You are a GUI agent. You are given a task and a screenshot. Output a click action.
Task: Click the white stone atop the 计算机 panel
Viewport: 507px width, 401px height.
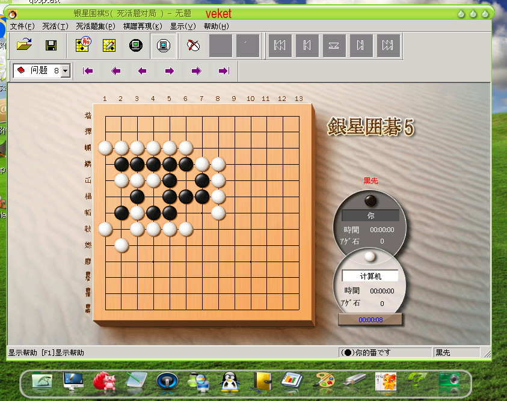click(x=370, y=257)
